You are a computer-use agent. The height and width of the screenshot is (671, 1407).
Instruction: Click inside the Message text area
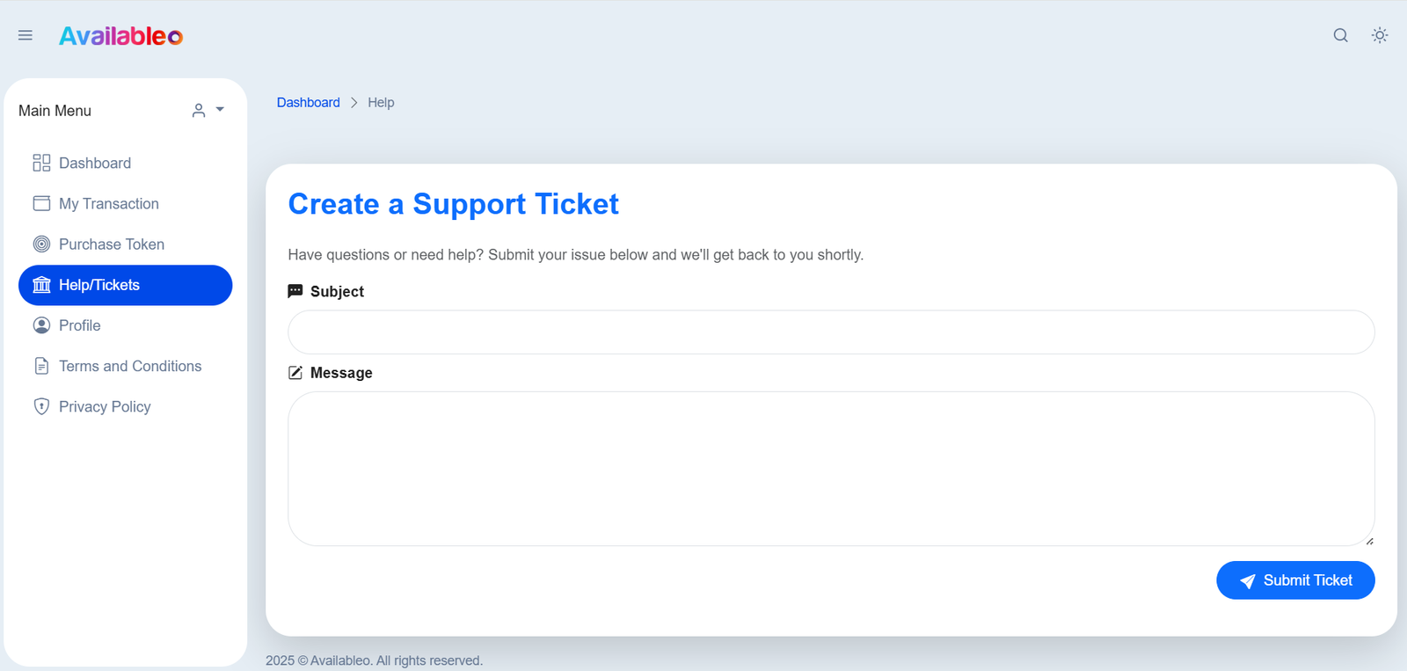coord(830,468)
